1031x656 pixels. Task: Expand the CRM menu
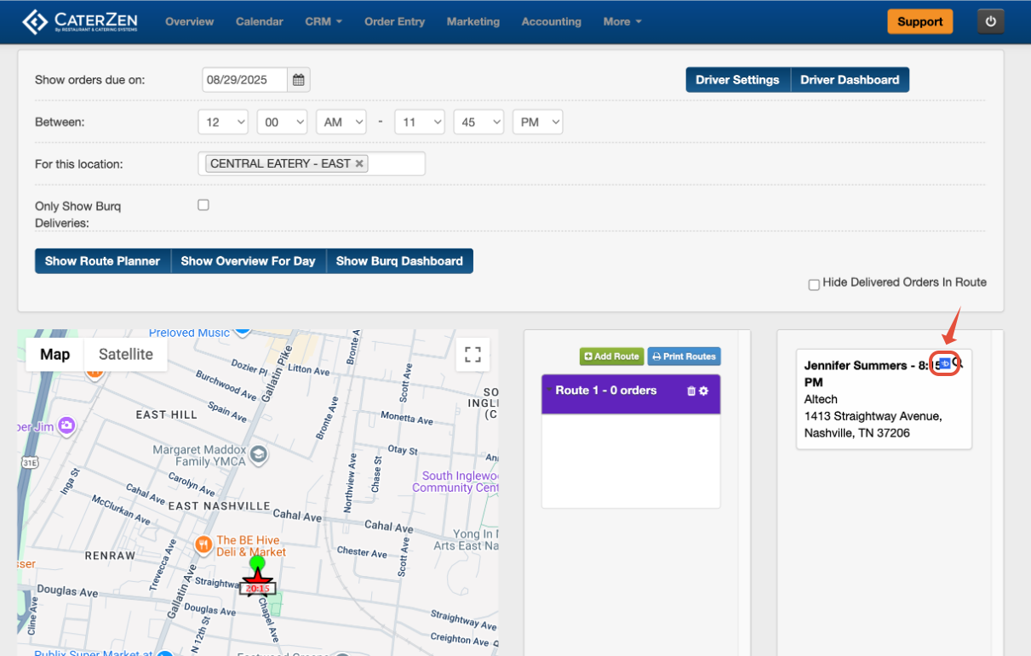click(x=324, y=21)
